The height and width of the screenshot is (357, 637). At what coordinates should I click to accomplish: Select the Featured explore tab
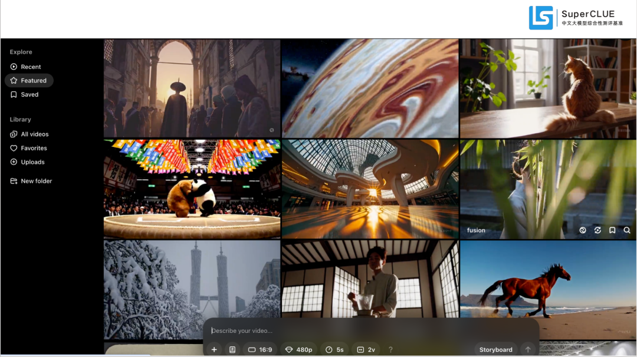click(29, 80)
